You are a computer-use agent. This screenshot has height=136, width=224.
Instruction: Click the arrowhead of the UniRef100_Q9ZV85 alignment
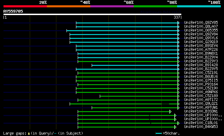pyautogui.click(x=178, y=23)
